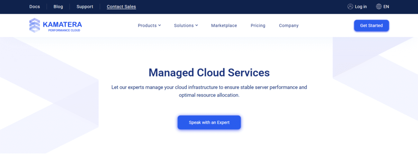The width and height of the screenshot is (418, 158).
Task: Expand the Products dropdown chevron
Action: click(159, 25)
